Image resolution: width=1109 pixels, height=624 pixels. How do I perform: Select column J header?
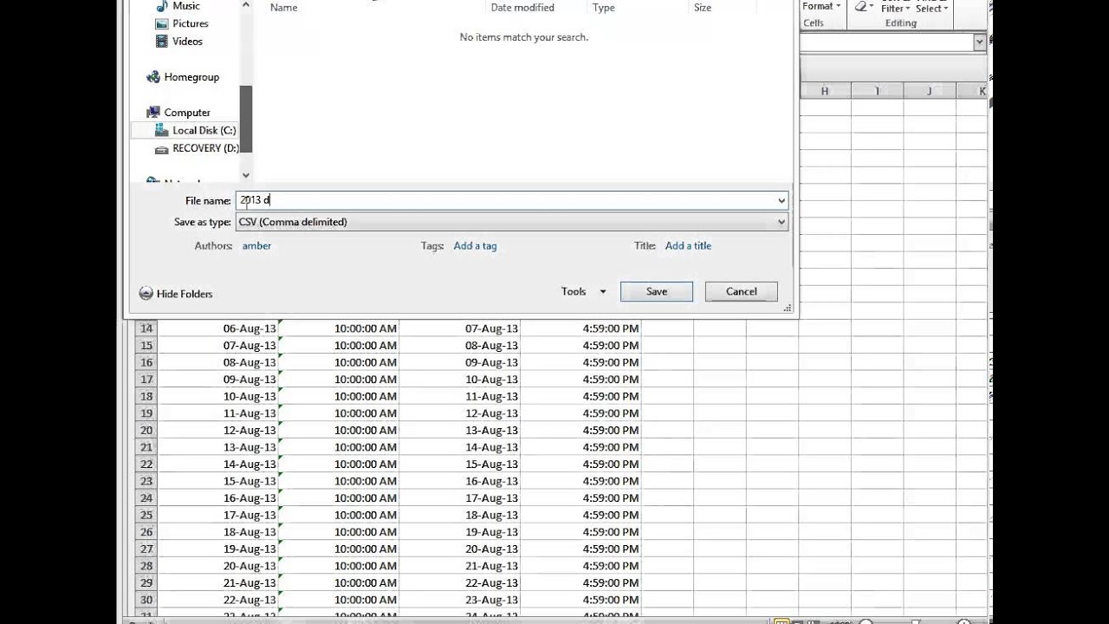(929, 91)
